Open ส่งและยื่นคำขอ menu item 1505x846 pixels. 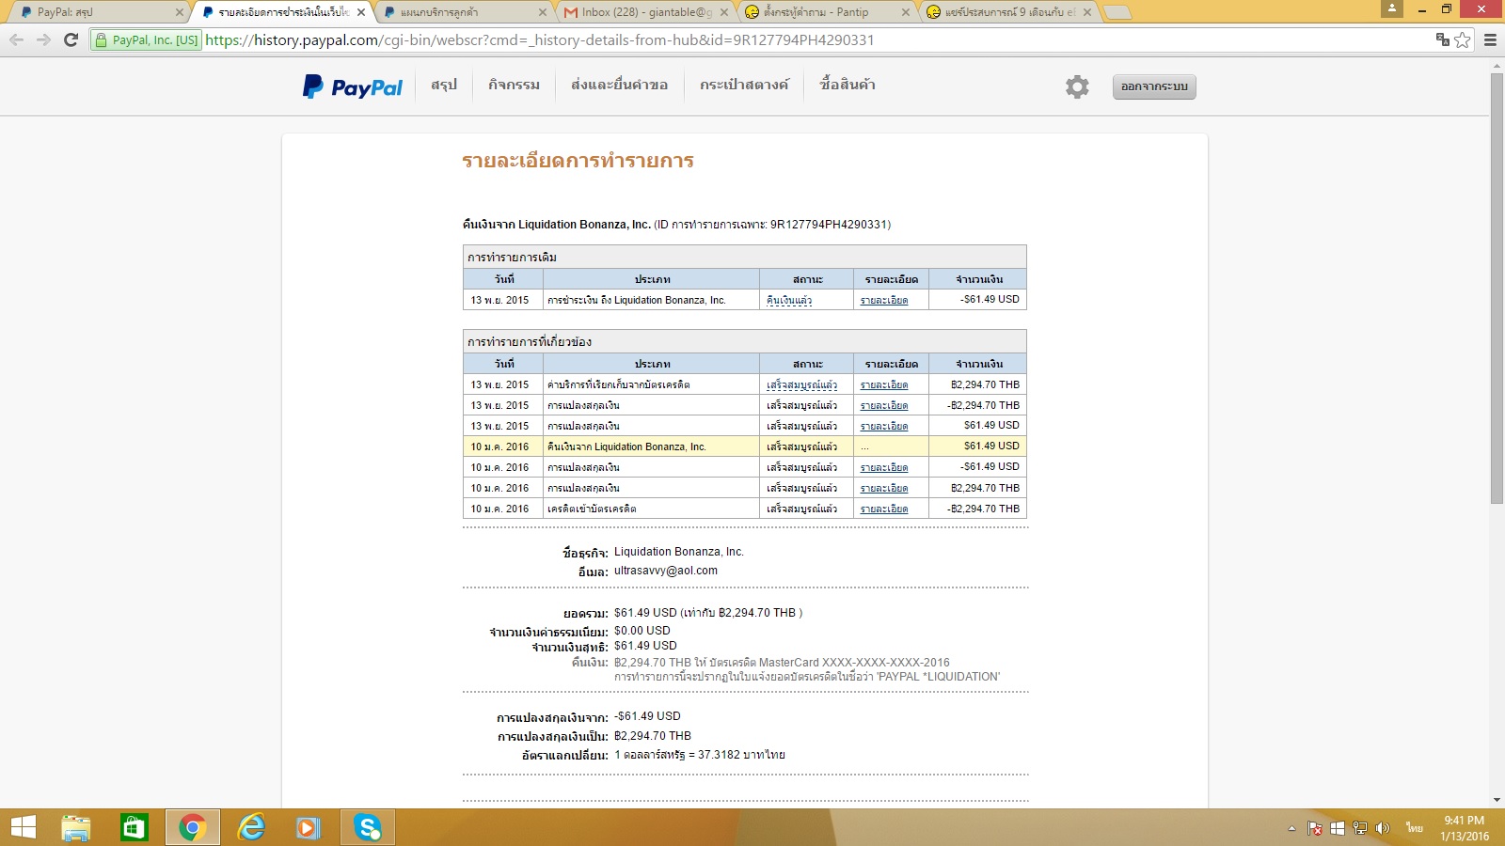[x=619, y=85]
